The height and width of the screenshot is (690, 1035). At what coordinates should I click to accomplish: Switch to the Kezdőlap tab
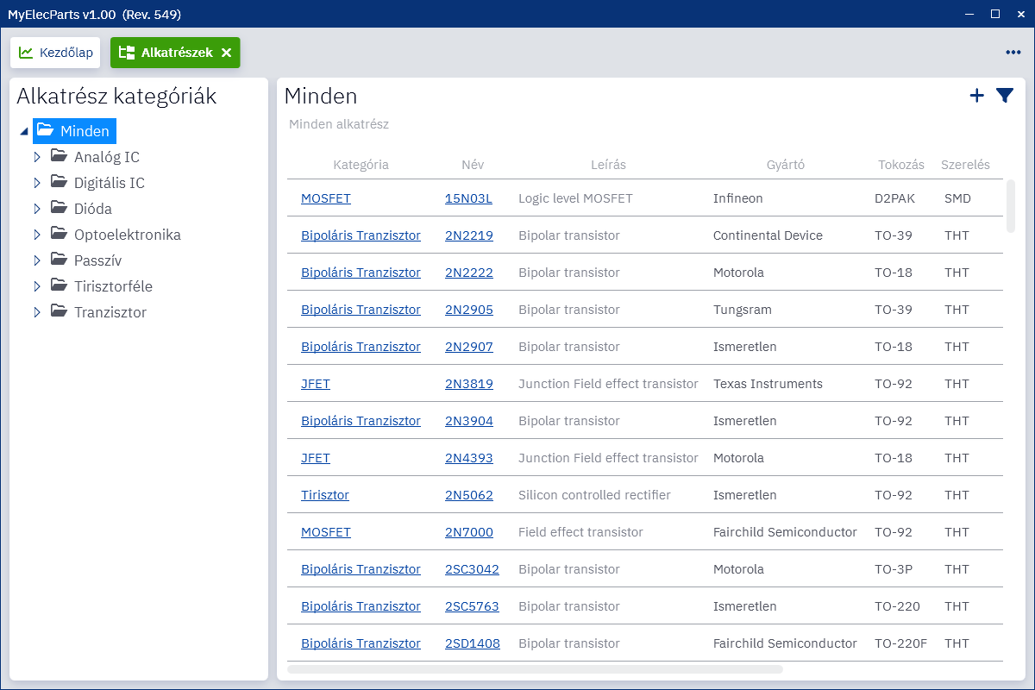tap(56, 53)
